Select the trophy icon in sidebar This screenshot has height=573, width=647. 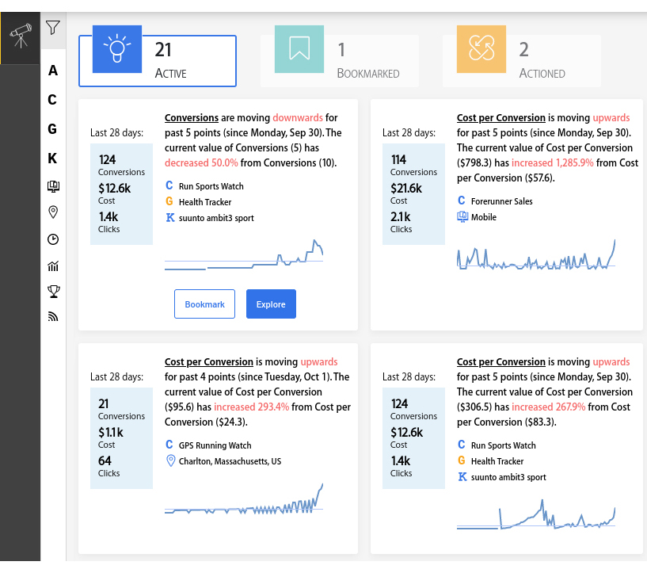54,292
